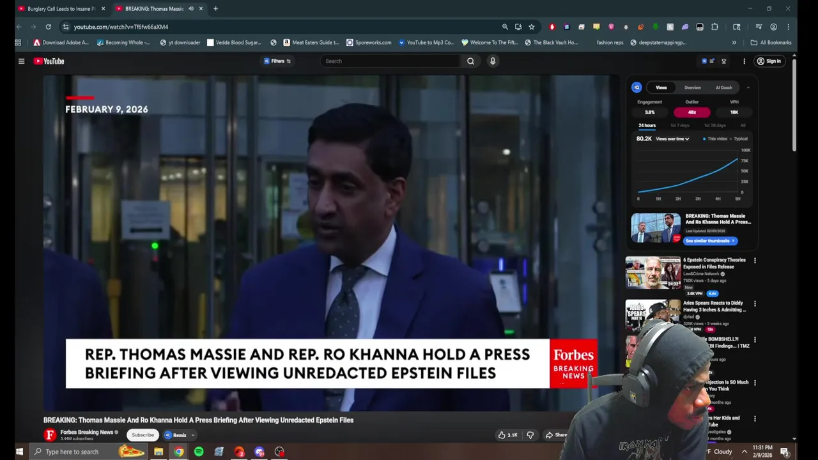The width and height of the screenshot is (818, 460).
Task: Switch to the 'Burglary Call Leads to Insane' tab
Action: pos(61,9)
